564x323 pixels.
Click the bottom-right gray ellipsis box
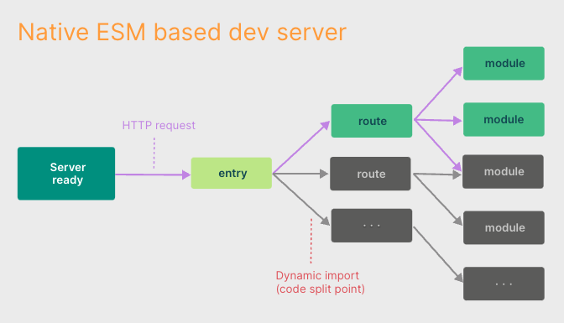point(504,284)
